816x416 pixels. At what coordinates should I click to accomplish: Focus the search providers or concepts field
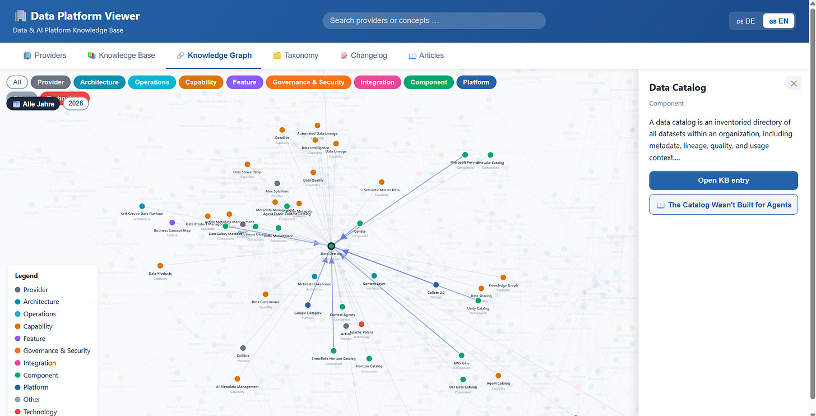[x=434, y=21]
